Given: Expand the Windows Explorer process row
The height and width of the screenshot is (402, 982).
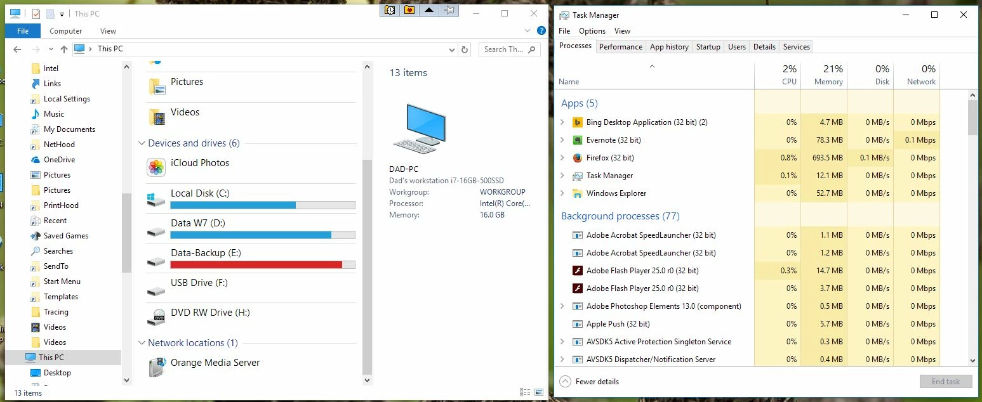Looking at the screenshot, I should click(562, 193).
